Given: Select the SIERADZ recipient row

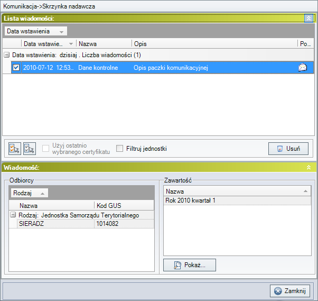Looking at the screenshot, I should pyautogui.click(x=86, y=224).
